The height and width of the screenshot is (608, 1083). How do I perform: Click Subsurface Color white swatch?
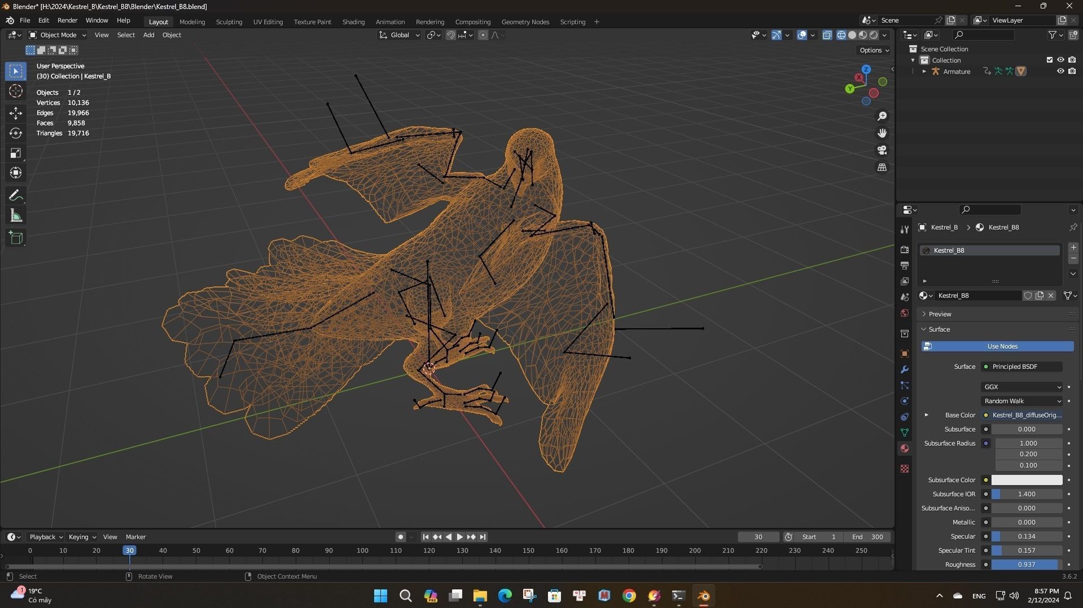coord(1027,480)
